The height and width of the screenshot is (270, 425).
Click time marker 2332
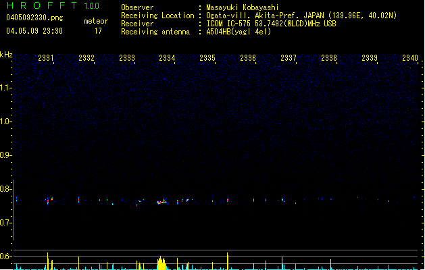pyautogui.click(x=86, y=58)
